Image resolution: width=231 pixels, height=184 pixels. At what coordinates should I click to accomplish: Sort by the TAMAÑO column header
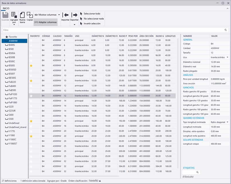click(68, 36)
